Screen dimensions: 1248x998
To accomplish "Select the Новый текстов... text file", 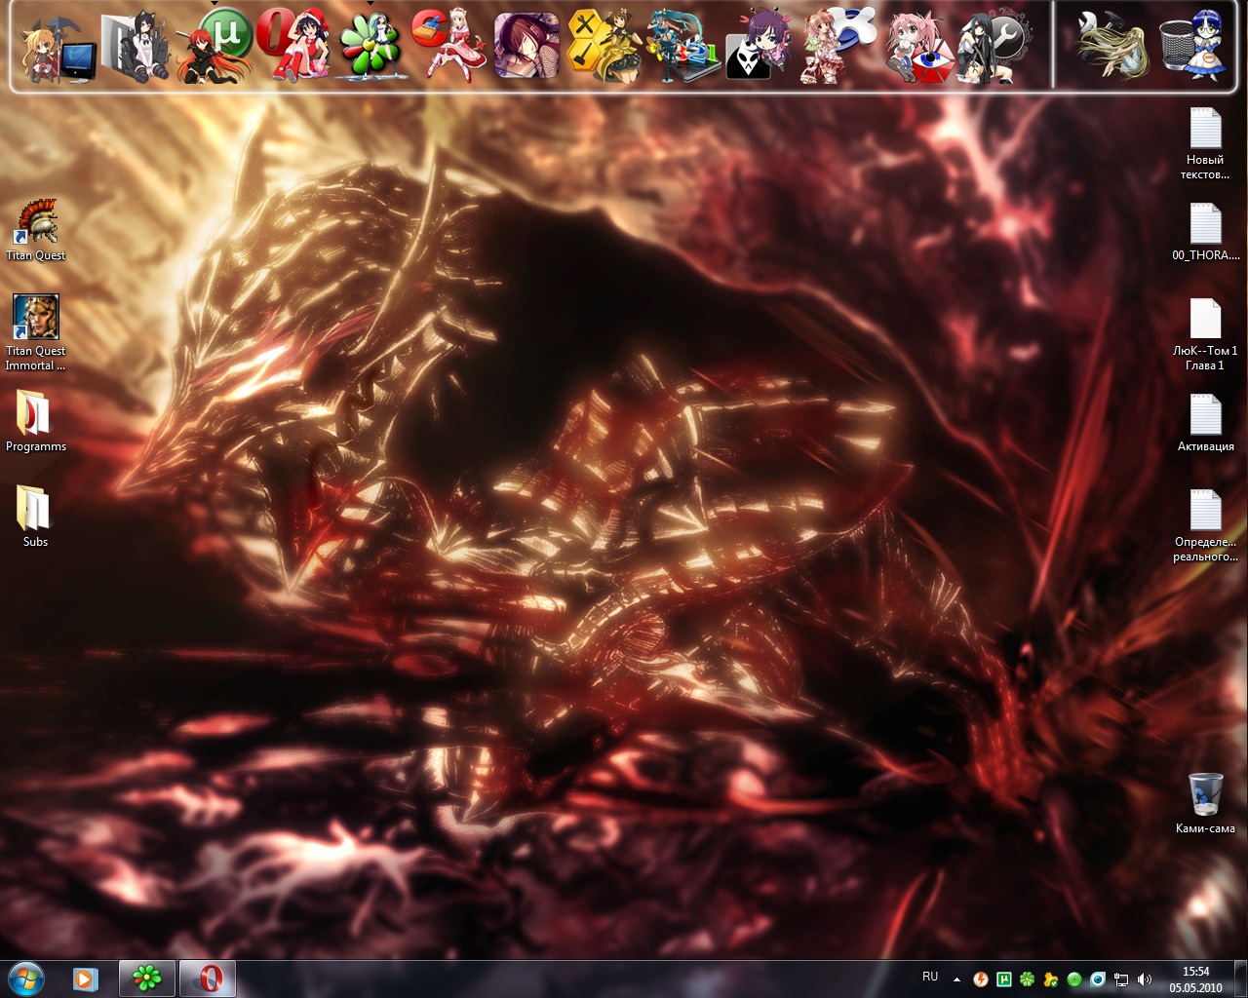I will (1205, 144).
